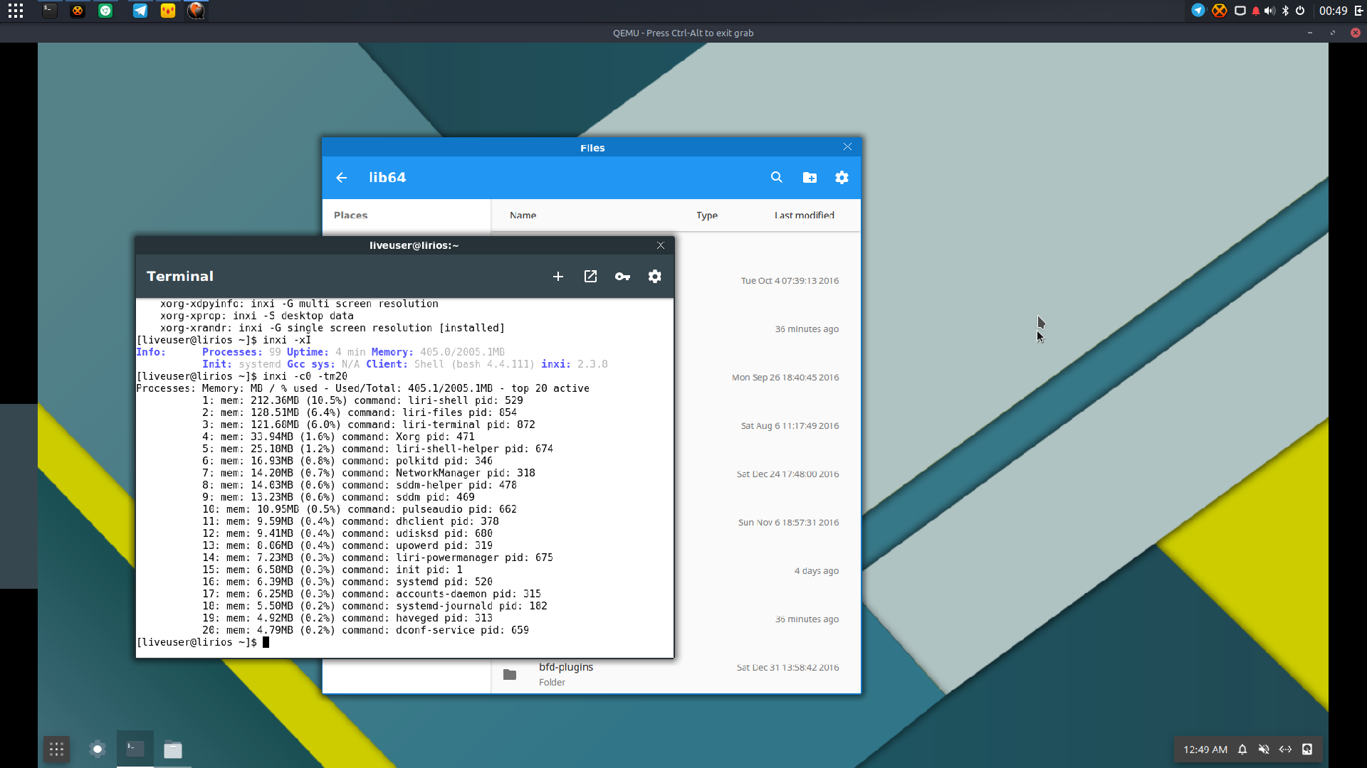Go back in Files using arrow
Viewport: 1367px width, 768px height.
coord(342,178)
